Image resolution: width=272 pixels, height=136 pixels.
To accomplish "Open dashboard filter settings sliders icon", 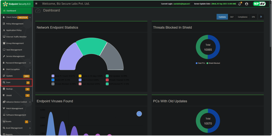I will click(x=261, y=17).
